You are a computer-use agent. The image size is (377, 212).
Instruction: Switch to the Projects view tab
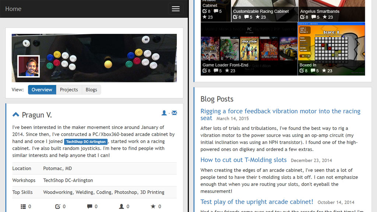point(69,90)
